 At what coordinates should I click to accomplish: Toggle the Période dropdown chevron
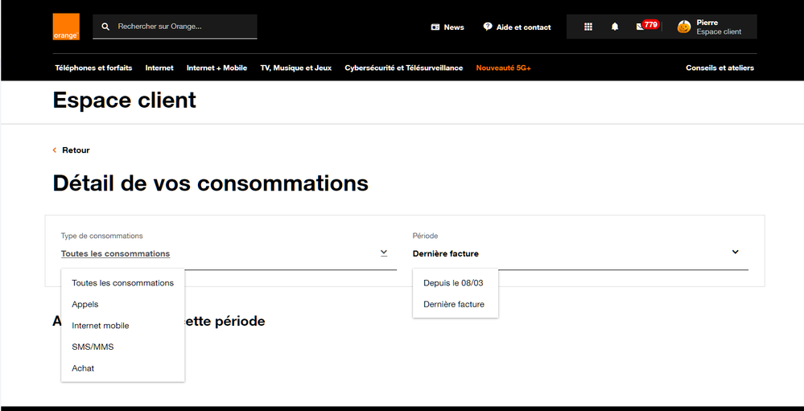pos(735,252)
